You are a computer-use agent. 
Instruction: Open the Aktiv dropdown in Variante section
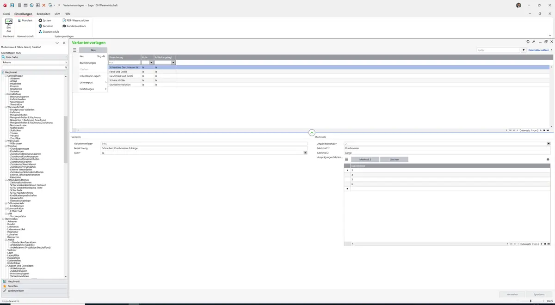305,152
